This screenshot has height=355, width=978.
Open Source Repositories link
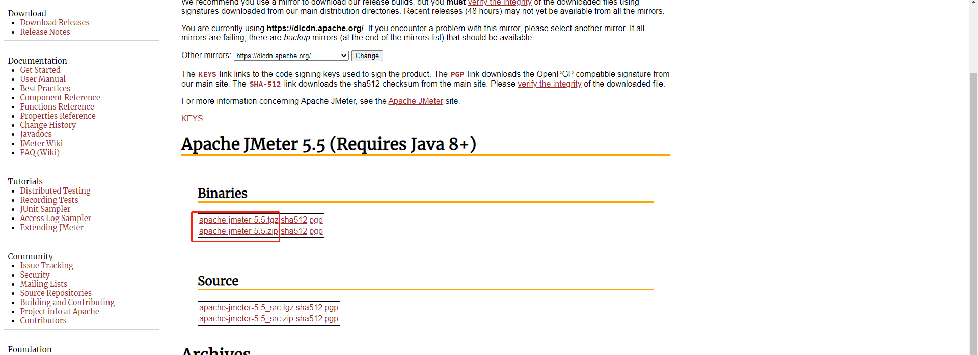click(x=56, y=293)
